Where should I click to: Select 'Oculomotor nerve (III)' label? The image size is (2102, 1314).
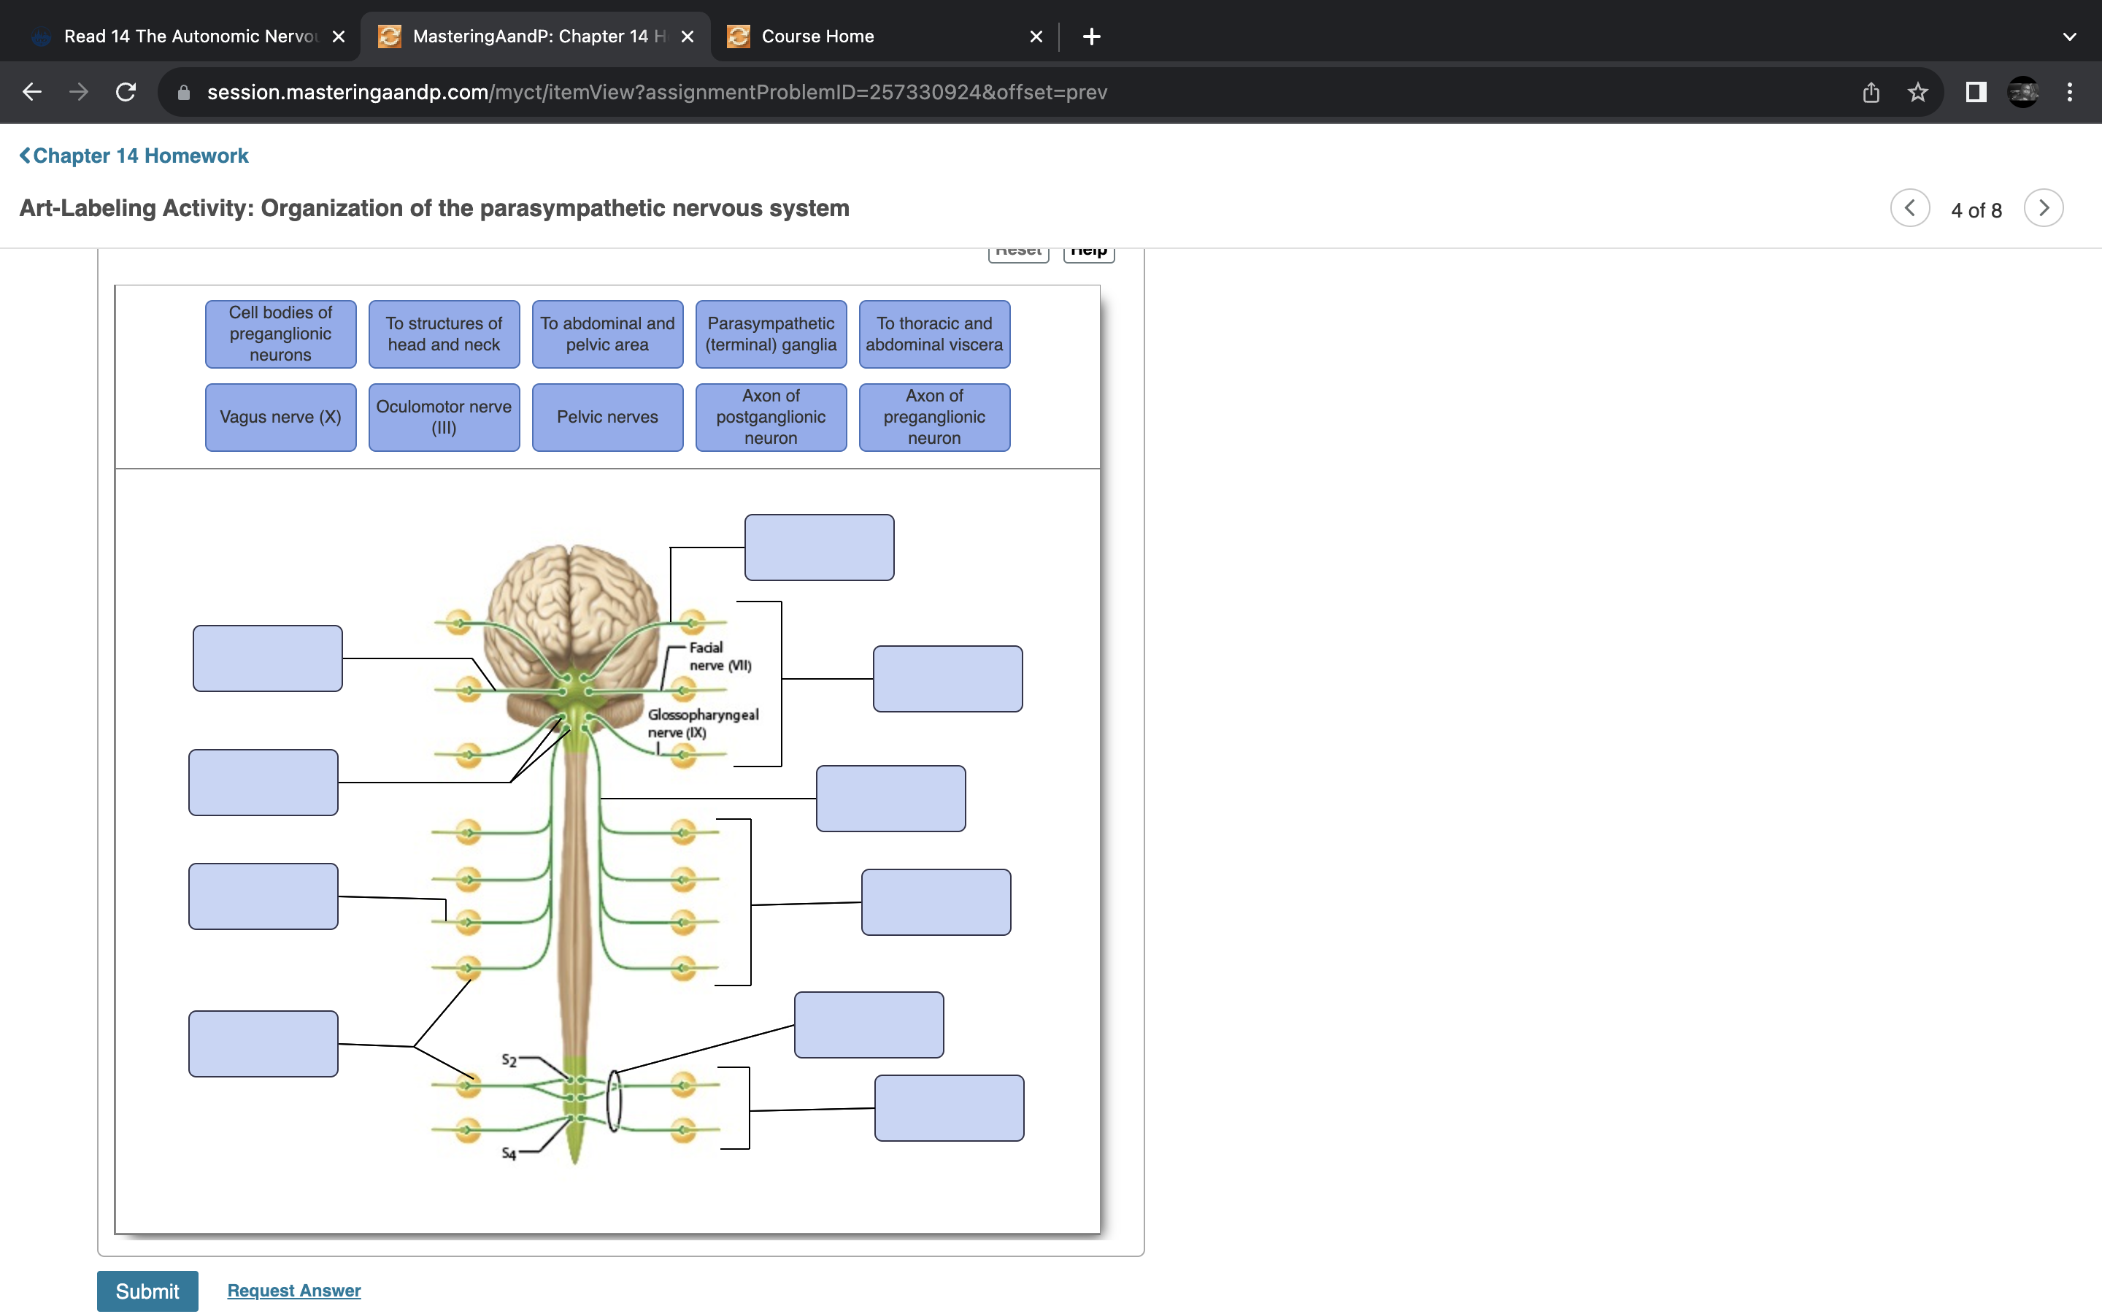[x=444, y=417]
